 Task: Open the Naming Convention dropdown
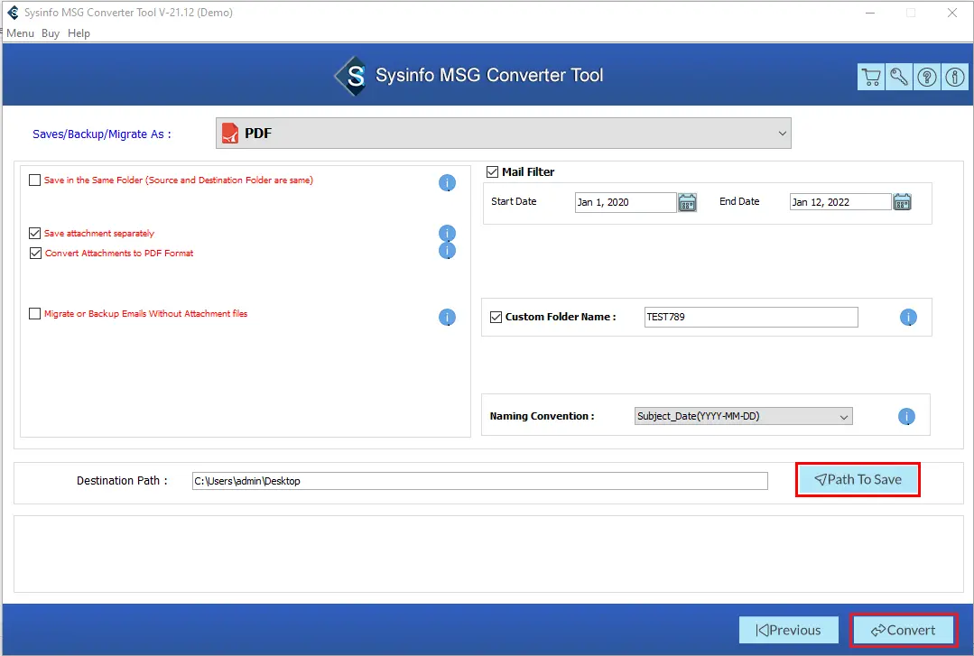(x=743, y=417)
